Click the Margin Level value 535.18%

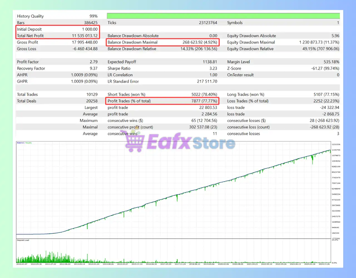pyautogui.click(x=331, y=62)
